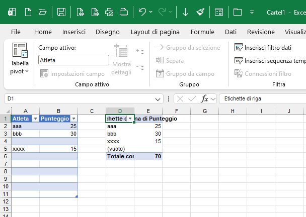Open the Tabella pivot dropdown button

coord(19,59)
